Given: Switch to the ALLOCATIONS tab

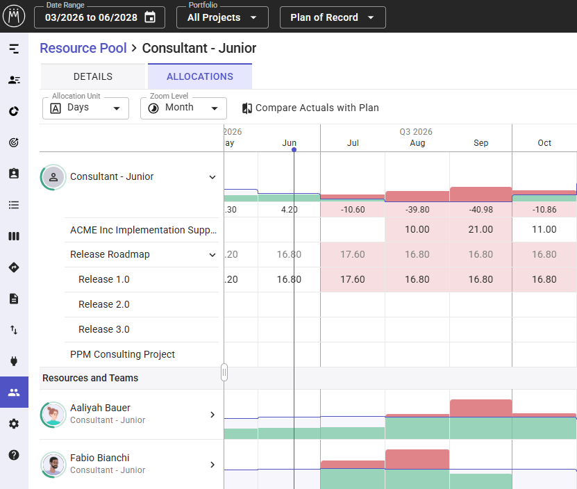Looking at the screenshot, I should pyautogui.click(x=200, y=76).
